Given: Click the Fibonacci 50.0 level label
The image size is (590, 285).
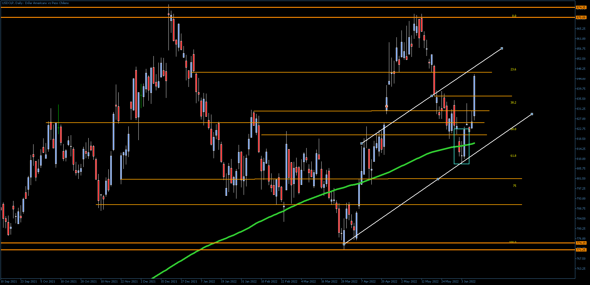Looking at the screenshot, I should pyautogui.click(x=513, y=129).
